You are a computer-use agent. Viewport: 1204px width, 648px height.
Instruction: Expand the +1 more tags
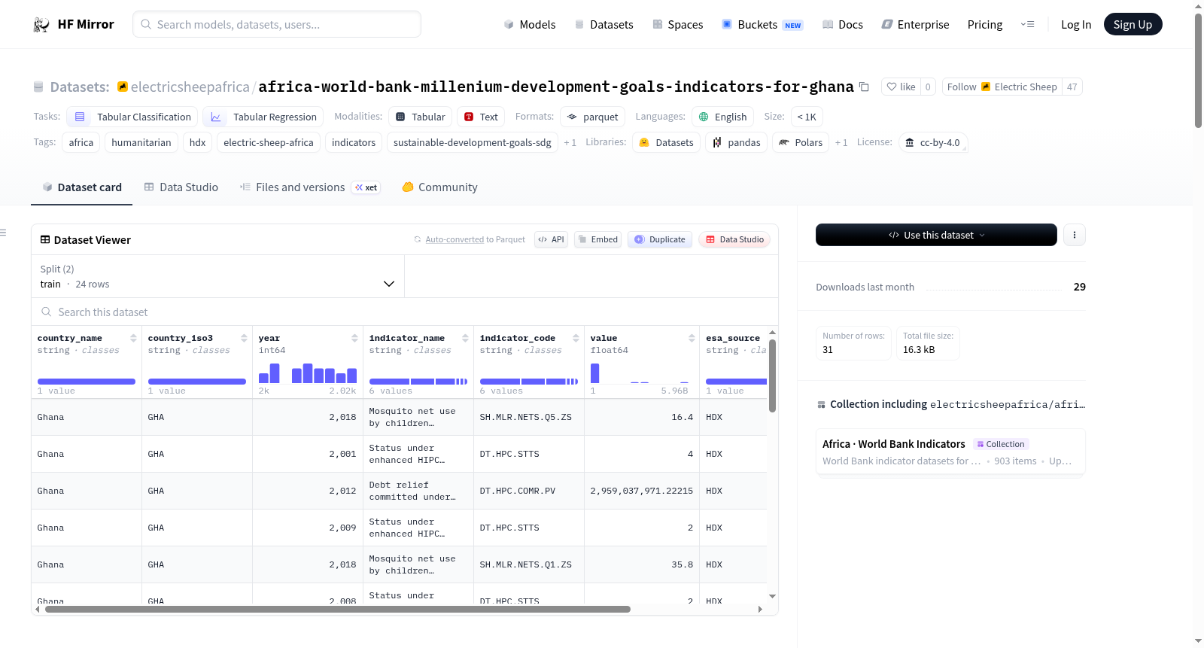coord(570,143)
